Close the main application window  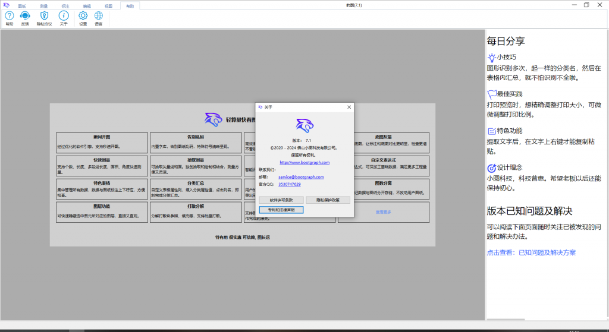tap(599, 5)
